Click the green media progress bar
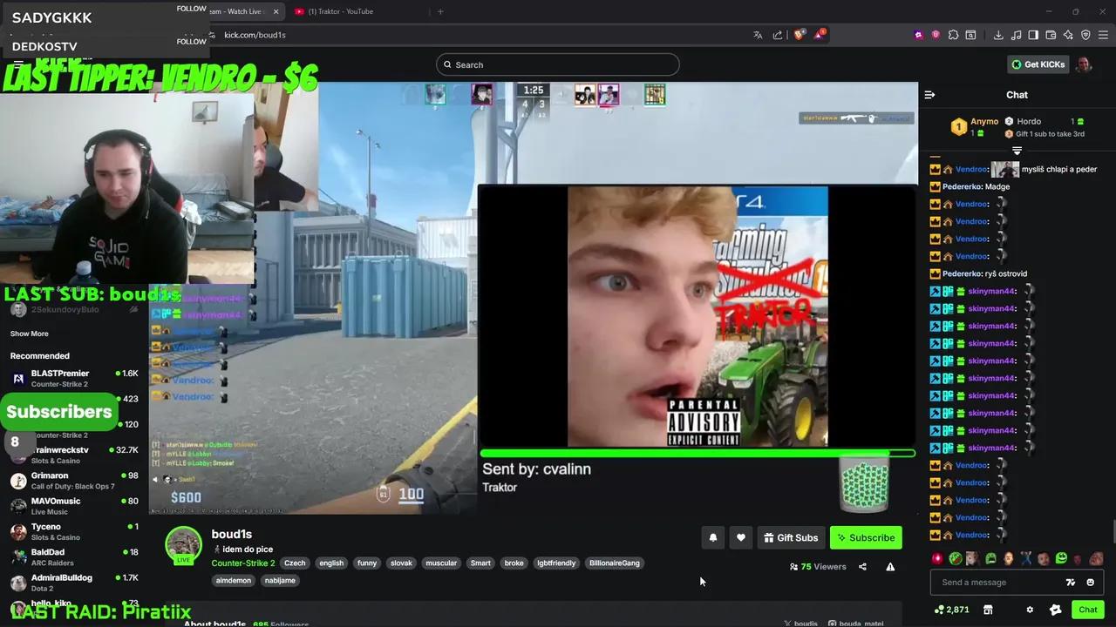This screenshot has width=1116, height=627. tap(697, 453)
